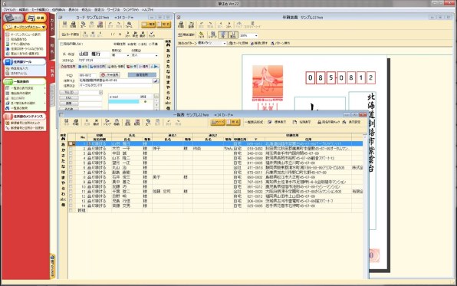457x286 pixels.
Task: Click the Save icon in list window toolbar
Action: coord(67,122)
